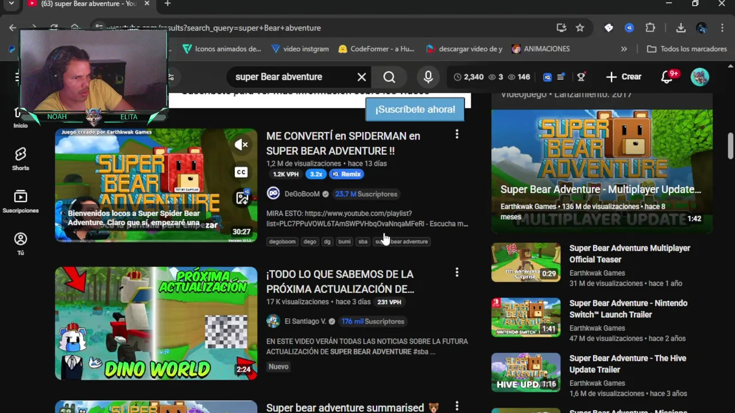Click the ¡Suscríbete ahora! button
Image resolution: width=735 pixels, height=413 pixels.
pyautogui.click(x=415, y=109)
